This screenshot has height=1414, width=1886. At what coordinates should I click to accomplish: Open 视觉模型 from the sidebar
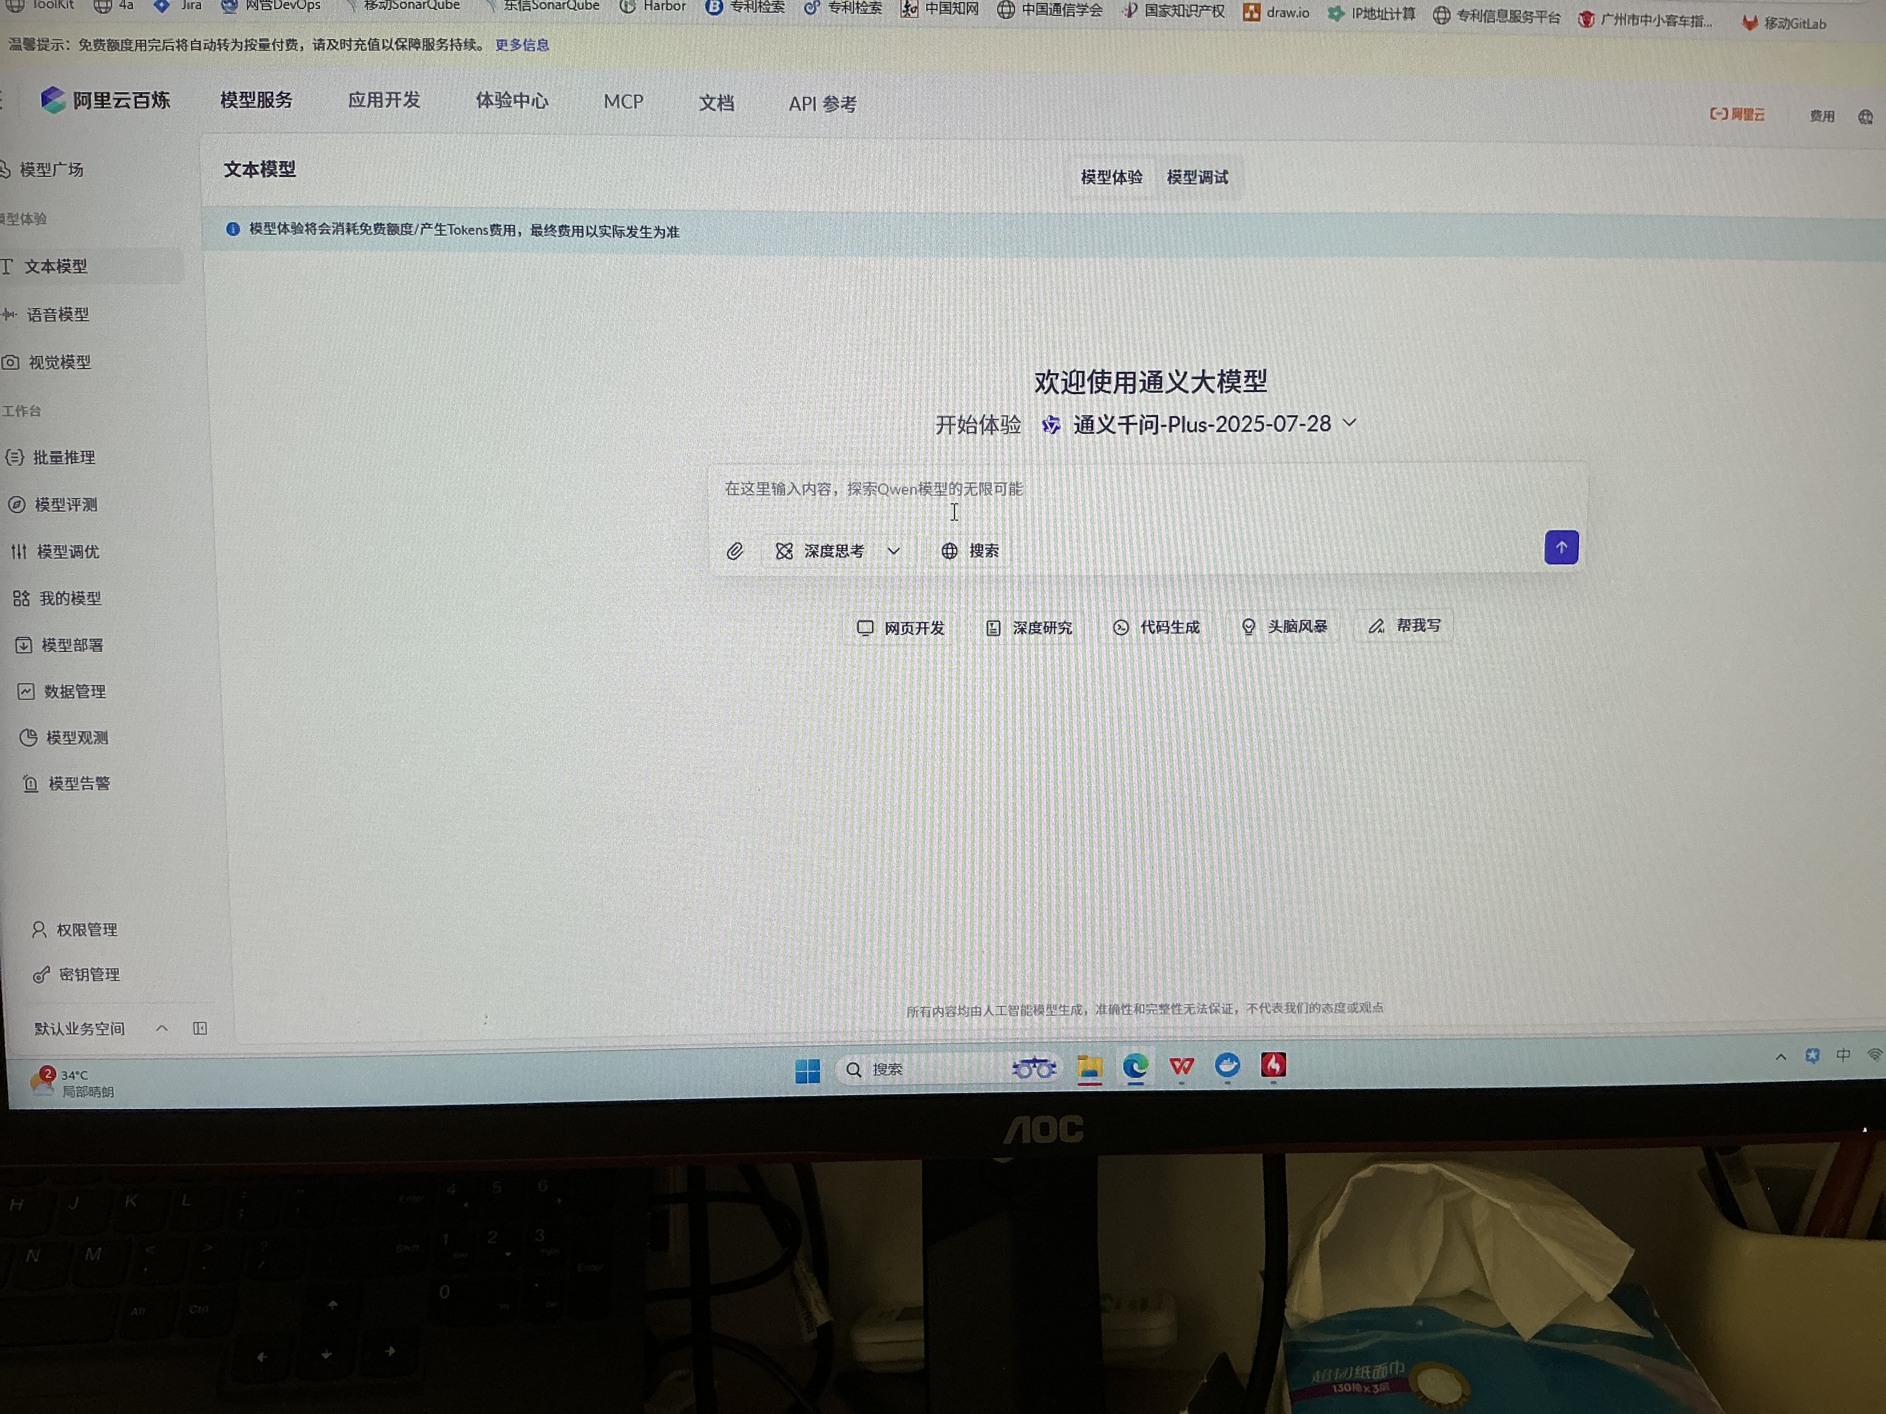coord(59,361)
